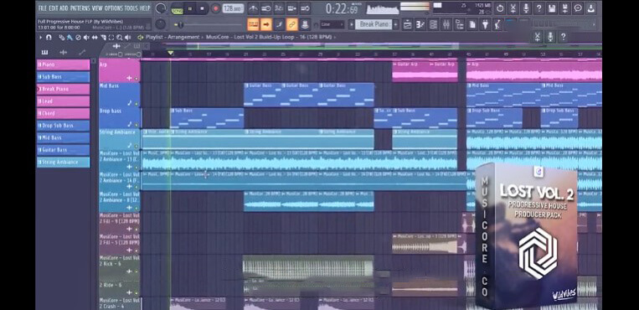Click the plus button next to Break Piano

(x=395, y=24)
